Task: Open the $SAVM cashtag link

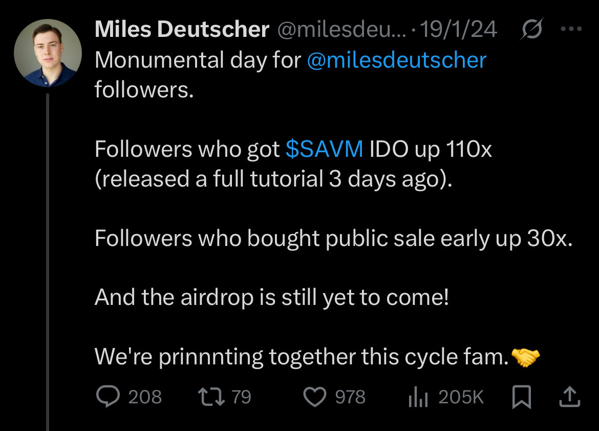Action: coord(324,149)
